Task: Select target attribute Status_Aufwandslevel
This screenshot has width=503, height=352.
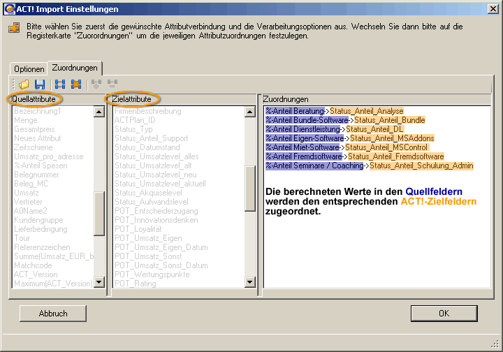Action: [x=152, y=202]
